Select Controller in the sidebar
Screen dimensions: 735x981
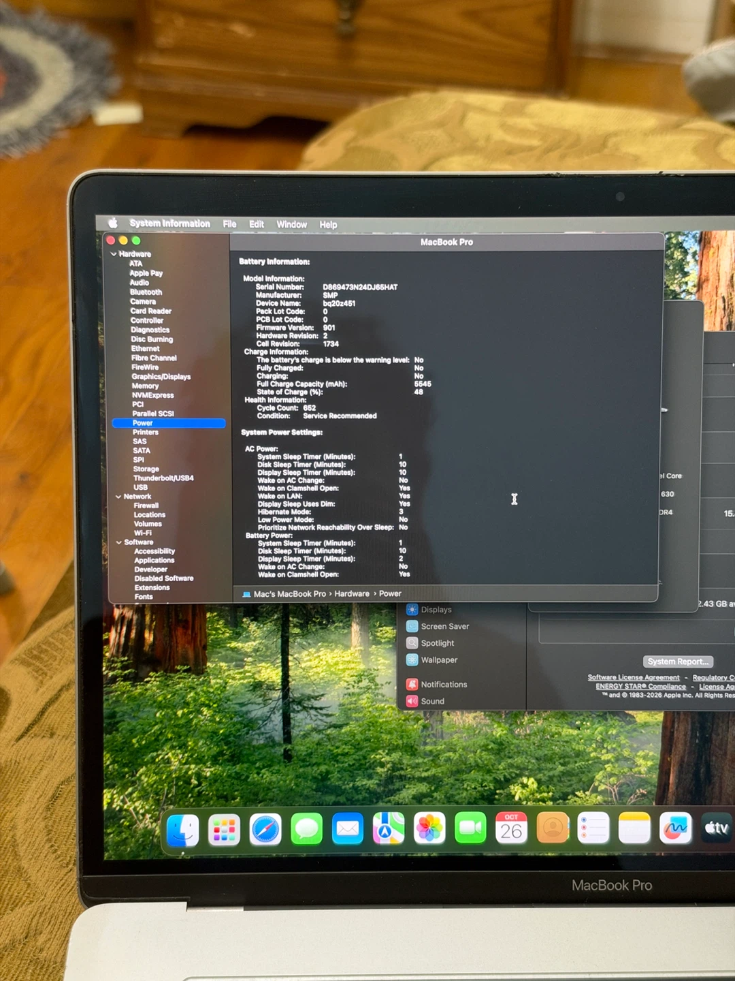tap(147, 321)
